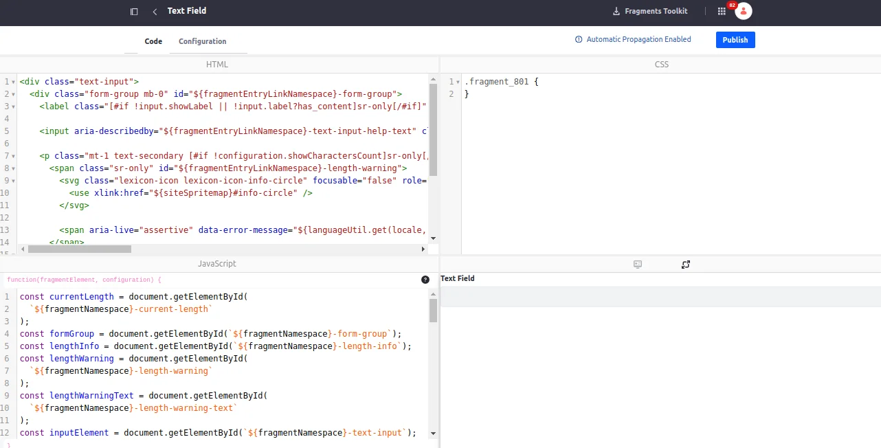
Task: Click the '<input aria-describedby' HTML line
Action: coord(234,131)
